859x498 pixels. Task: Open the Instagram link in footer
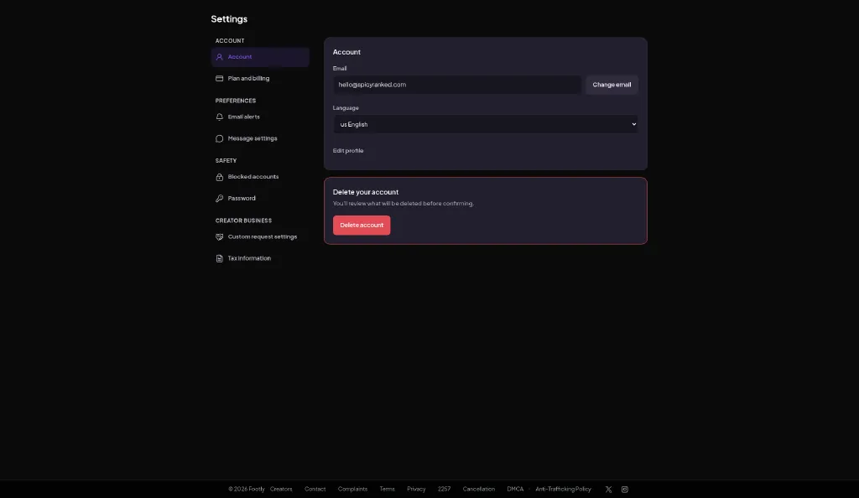tap(624, 490)
